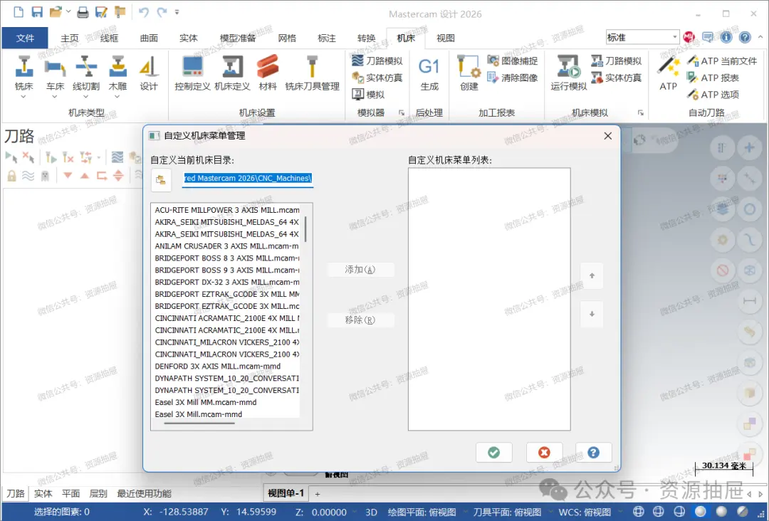Browse machine directory folder icon
Viewport: 769px width, 521px height.
[x=161, y=180]
